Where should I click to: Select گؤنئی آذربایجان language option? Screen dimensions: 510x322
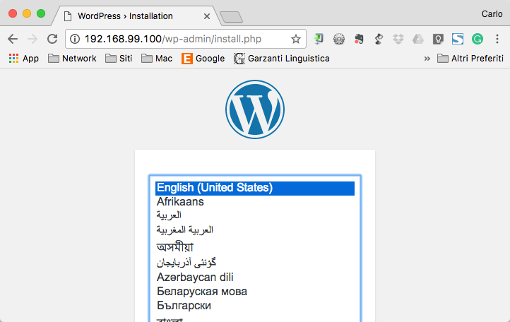(255, 263)
